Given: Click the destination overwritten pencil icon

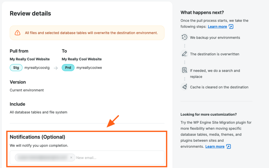Looking at the screenshot, I should click(x=184, y=54).
